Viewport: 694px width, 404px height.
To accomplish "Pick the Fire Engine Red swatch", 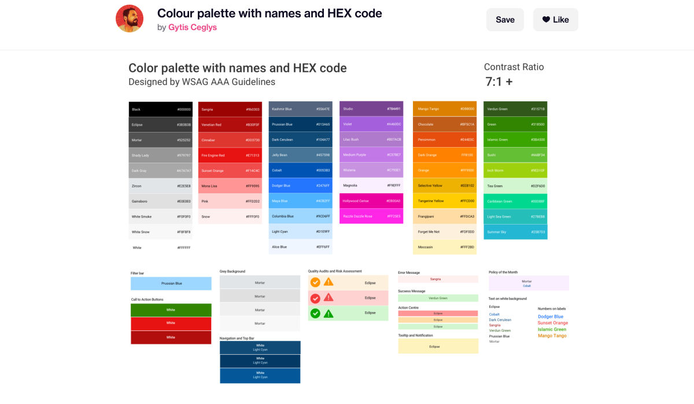I will [230, 155].
